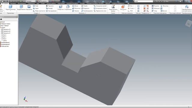Image resolution: width=192 pixels, height=108 pixels.
Task: Choose the Сдвиг sweep tool
Action: click(36, 8)
